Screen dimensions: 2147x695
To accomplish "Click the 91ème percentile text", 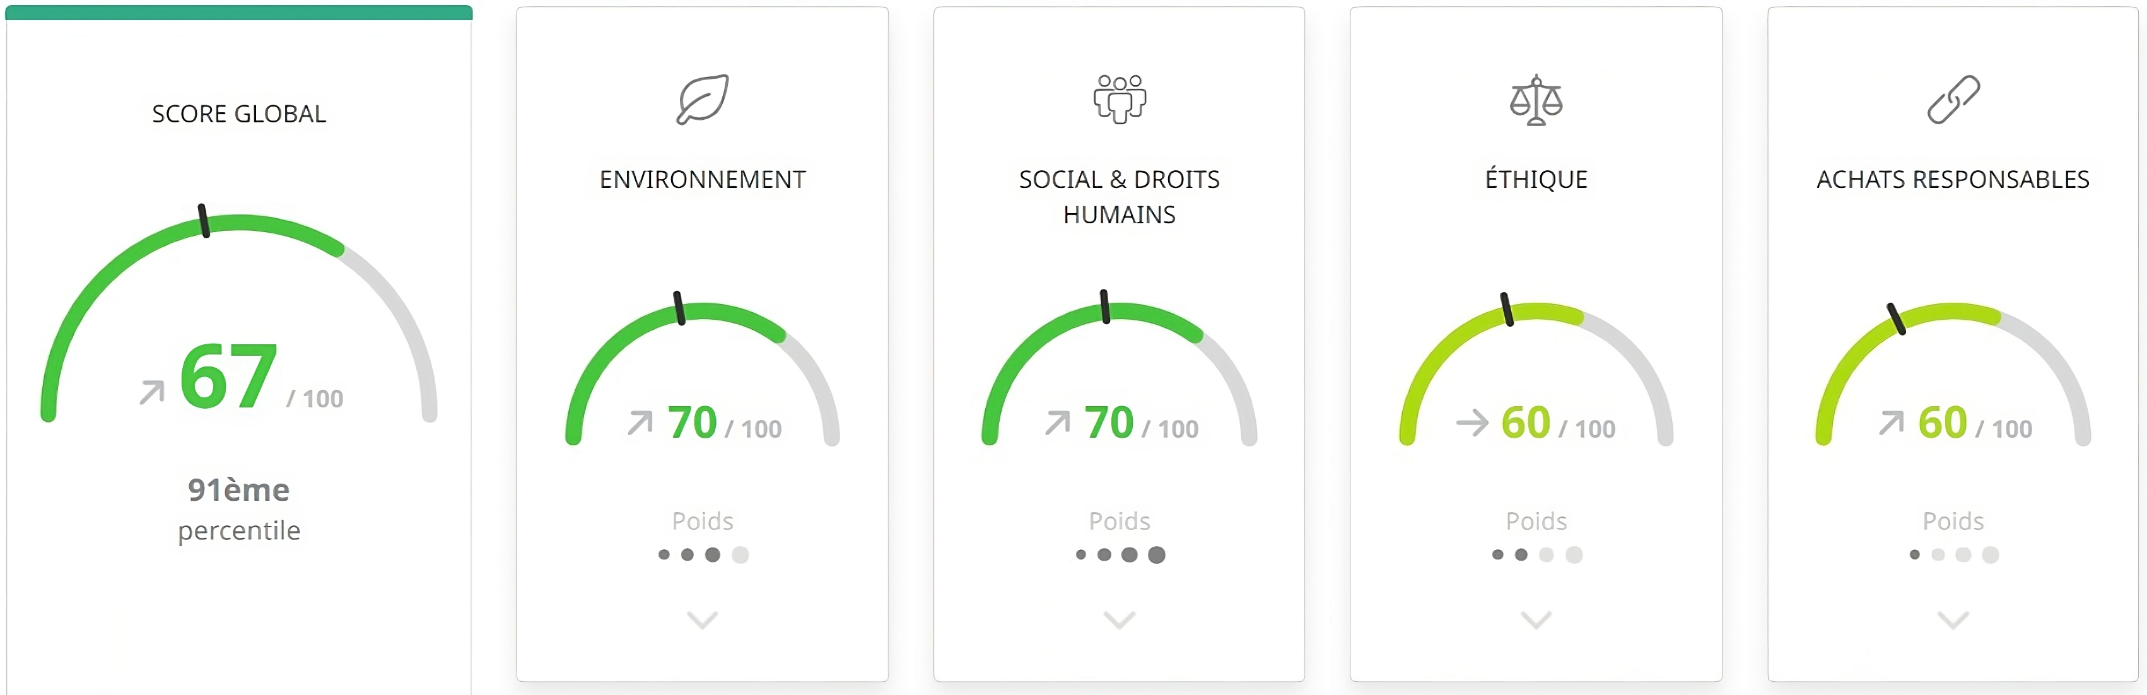I will tap(239, 490).
